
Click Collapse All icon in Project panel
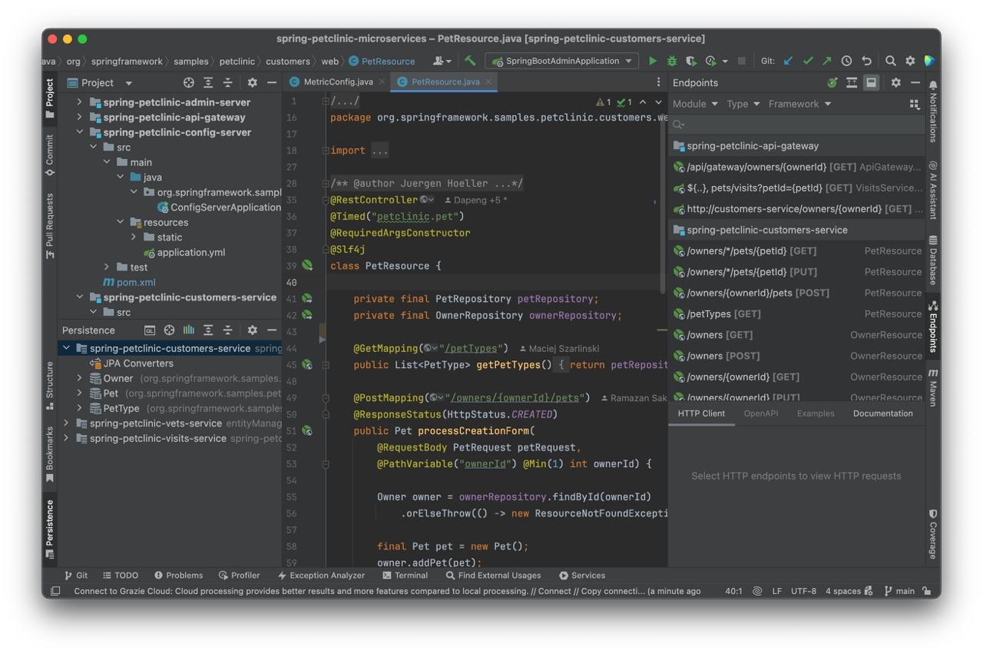[227, 82]
